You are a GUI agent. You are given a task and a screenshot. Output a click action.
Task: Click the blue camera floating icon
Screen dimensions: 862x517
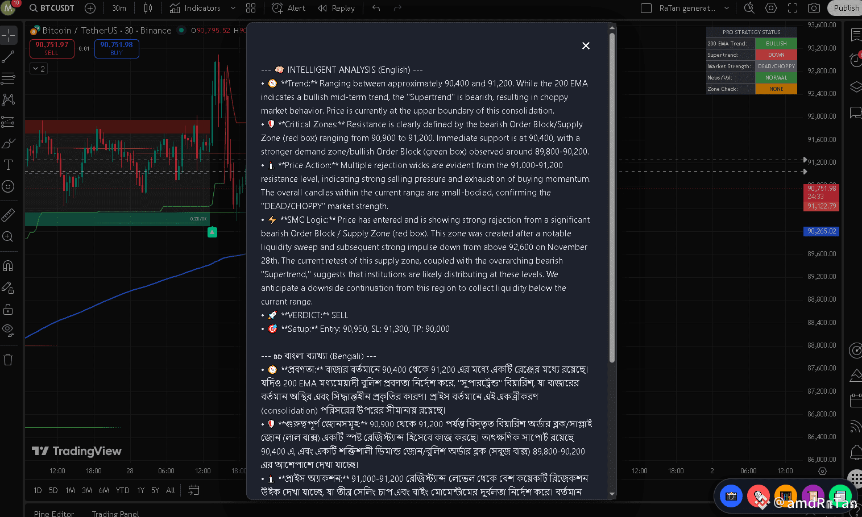[731, 497]
